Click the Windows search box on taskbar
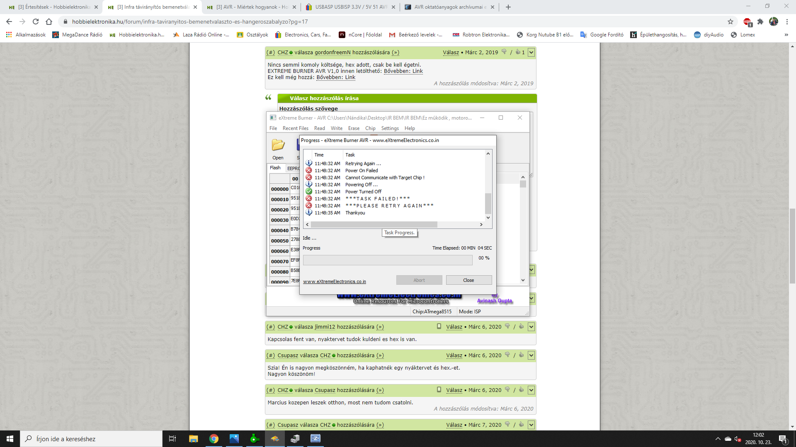The height and width of the screenshot is (447, 796). click(x=91, y=439)
